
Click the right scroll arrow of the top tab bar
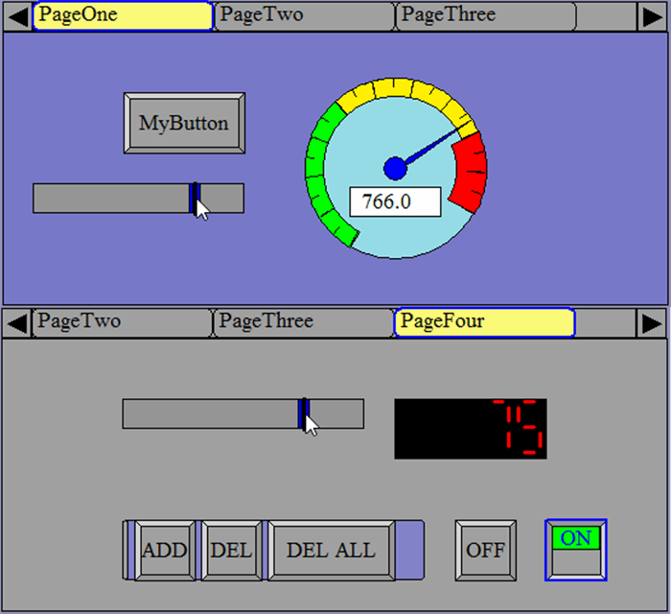pyautogui.click(x=652, y=17)
